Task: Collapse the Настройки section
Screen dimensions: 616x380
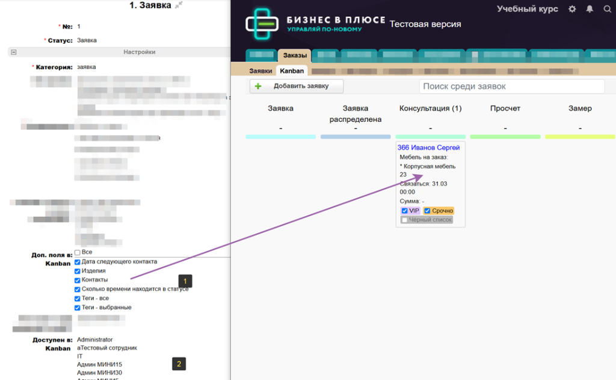Action: click(13, 52)
